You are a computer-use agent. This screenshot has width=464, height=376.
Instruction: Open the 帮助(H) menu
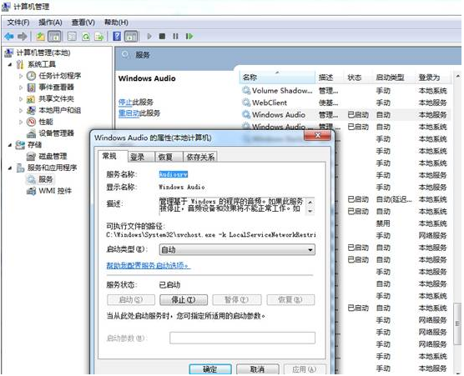(x=116, y=23)
